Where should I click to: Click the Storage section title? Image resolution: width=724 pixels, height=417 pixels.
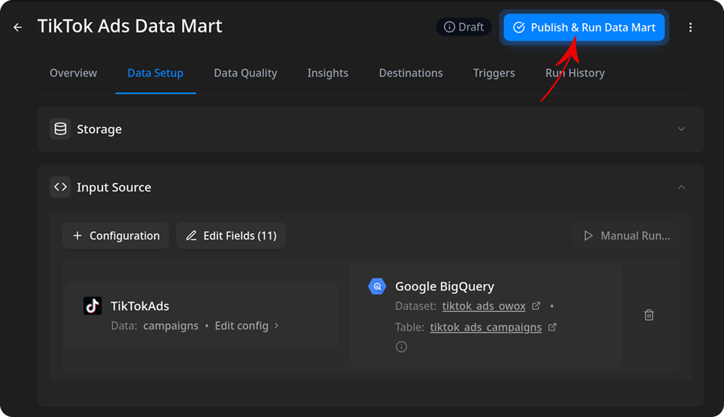point(99,129)
